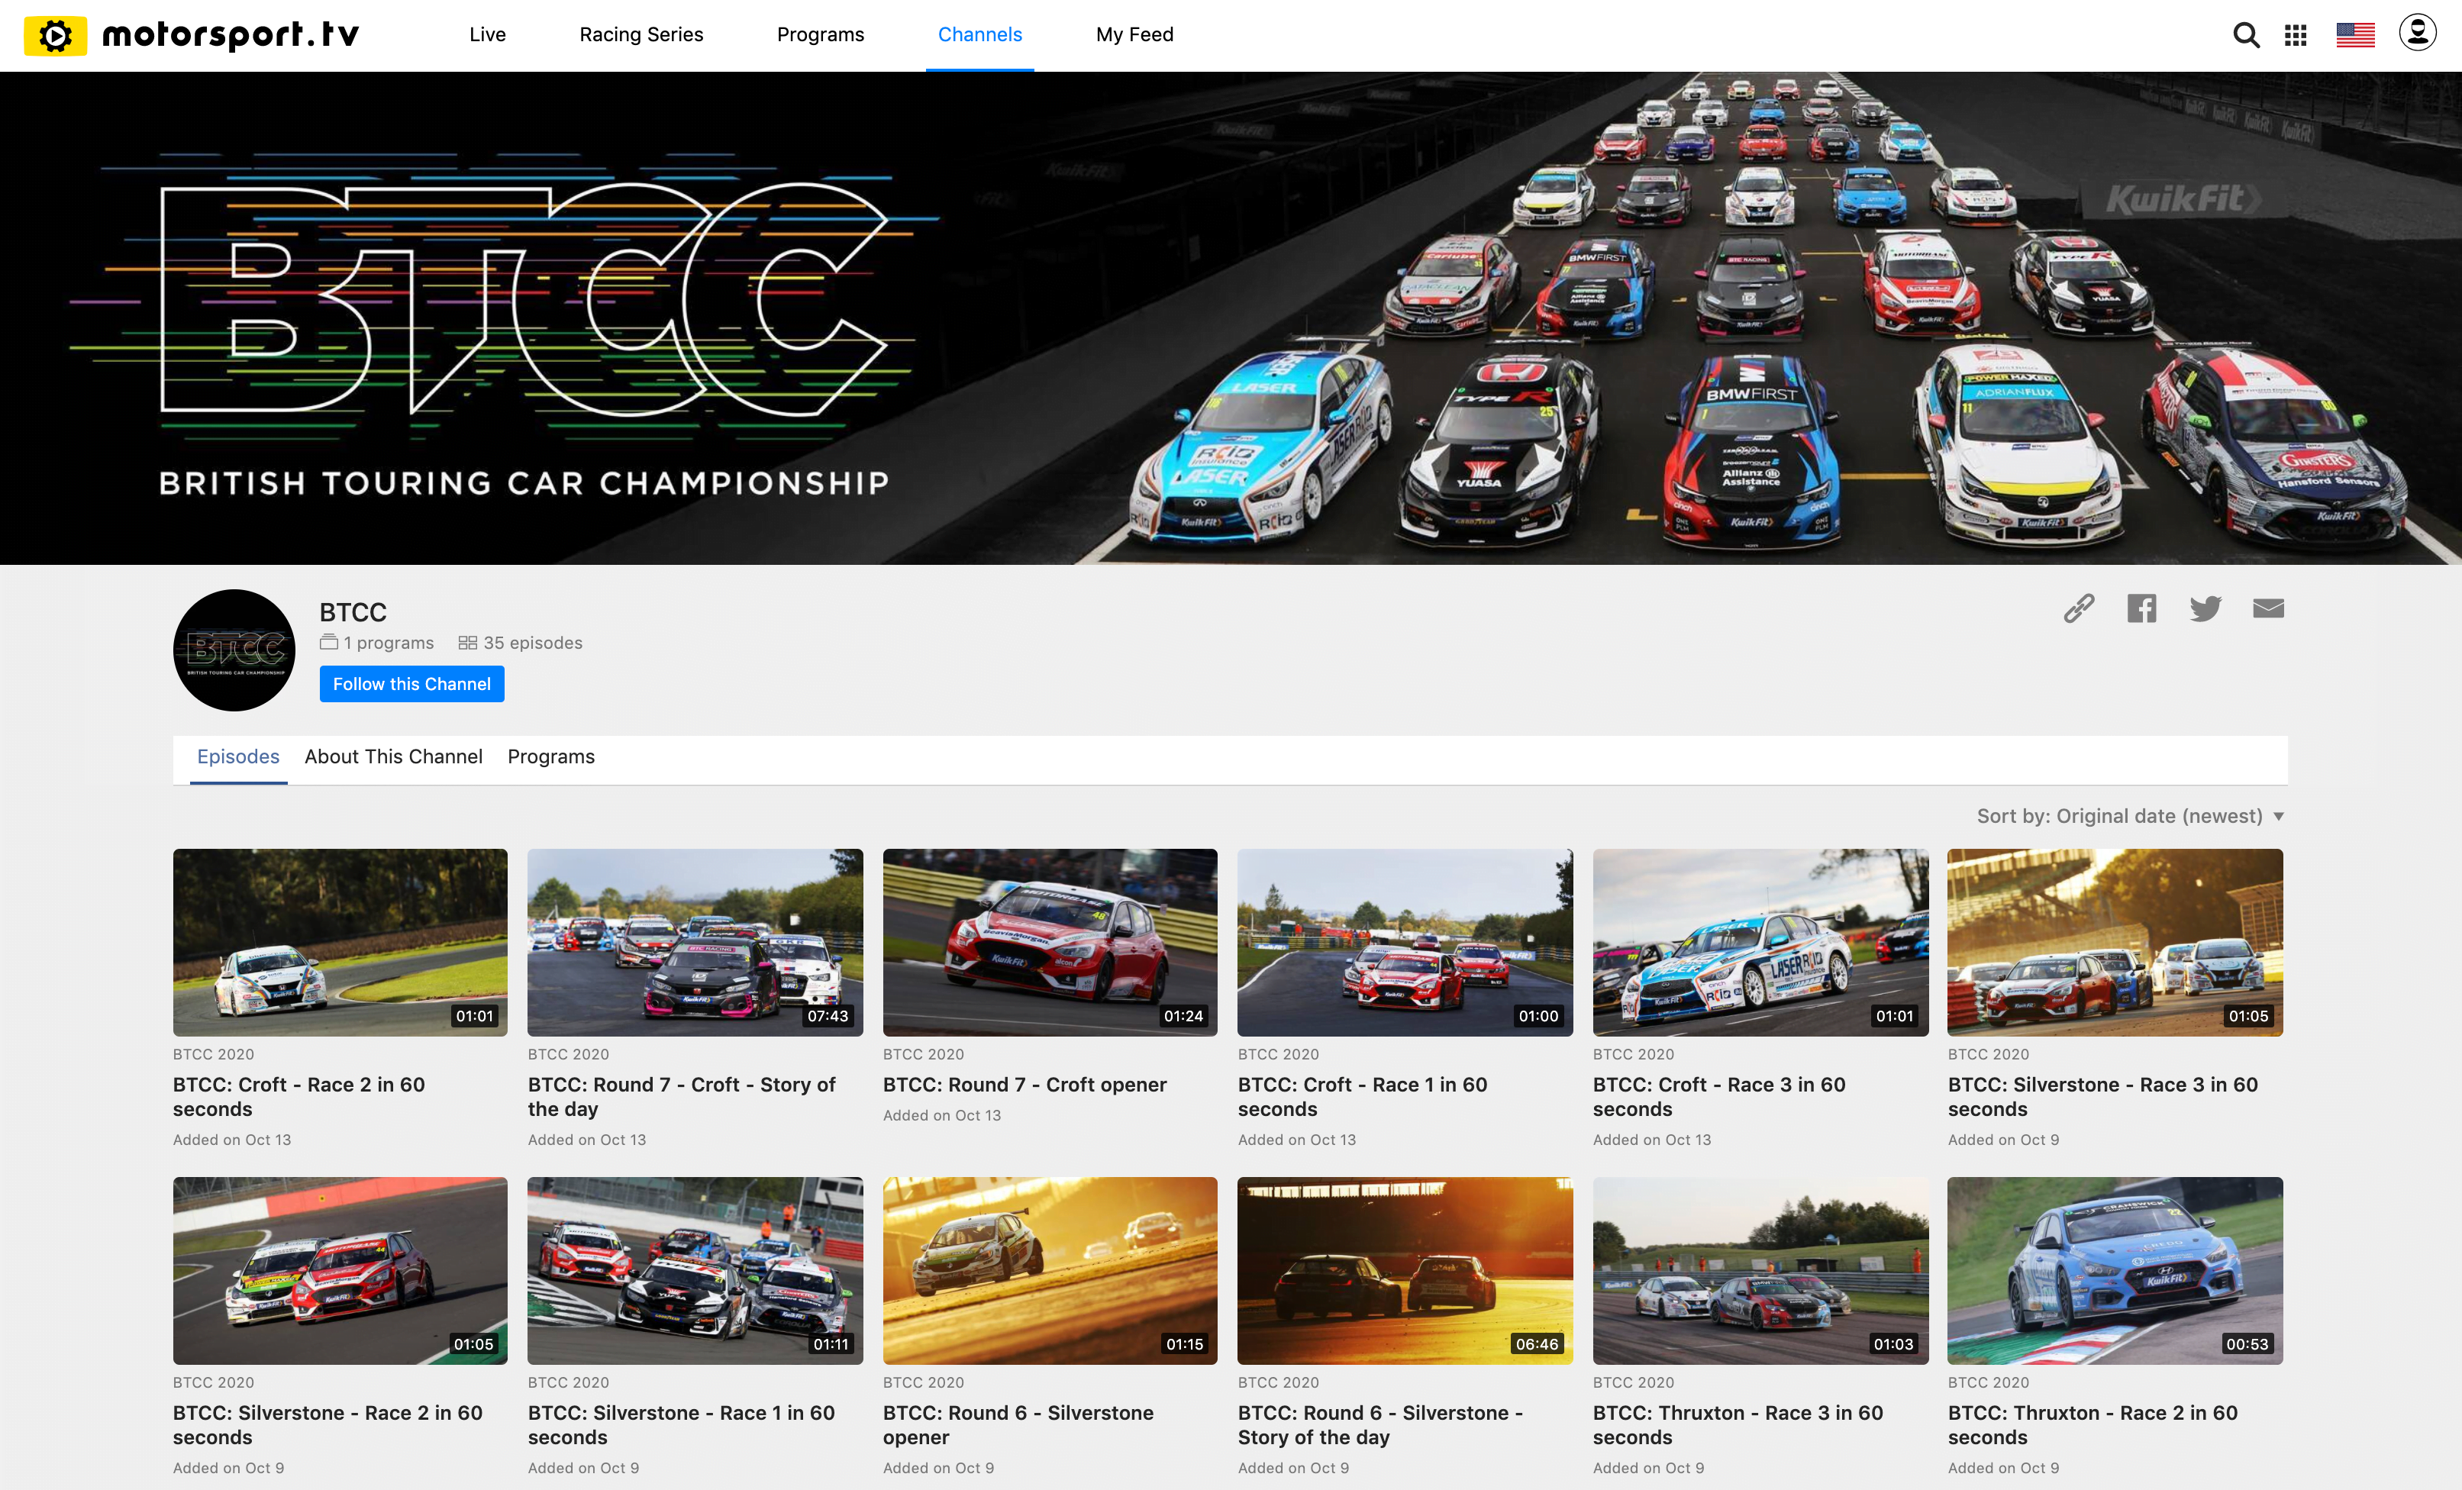Open the user profile icon
The height and width of the screenshot is (1490, 2462).
pyautogui.click(x=2417, y=33)
